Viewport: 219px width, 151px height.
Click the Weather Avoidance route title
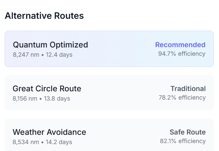49,132
